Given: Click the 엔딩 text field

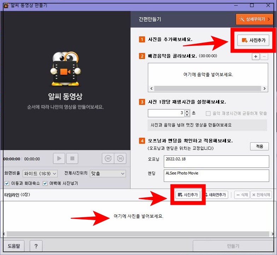Looking at the screenshot, I should (217, 176).
